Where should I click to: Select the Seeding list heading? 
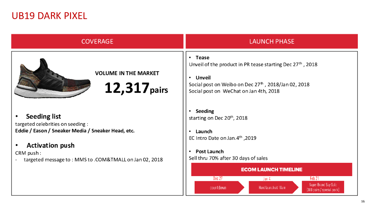tap(43, 116)
